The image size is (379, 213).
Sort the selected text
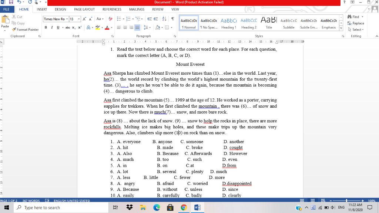tap(164, 19)
